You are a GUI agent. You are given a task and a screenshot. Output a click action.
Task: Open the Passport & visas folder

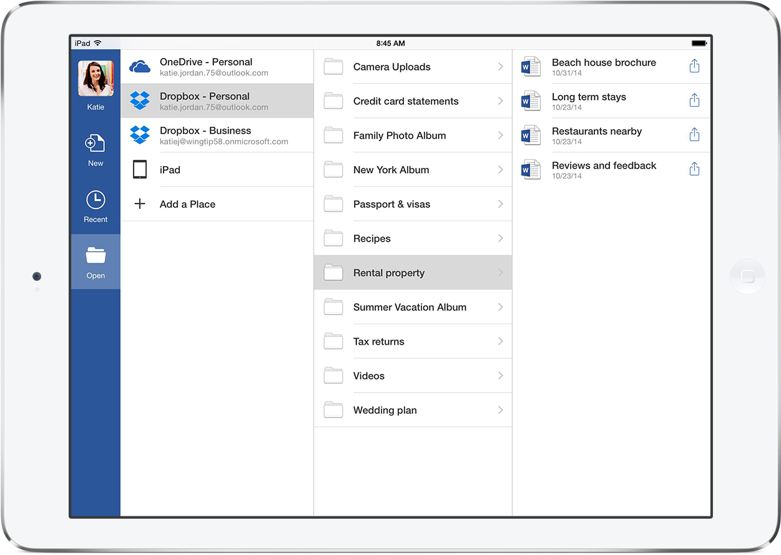391,204
